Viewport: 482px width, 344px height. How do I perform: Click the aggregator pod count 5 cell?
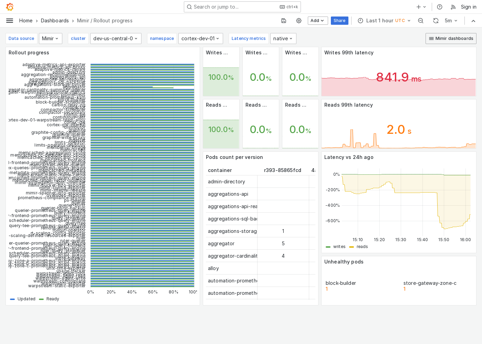point(283,244)
